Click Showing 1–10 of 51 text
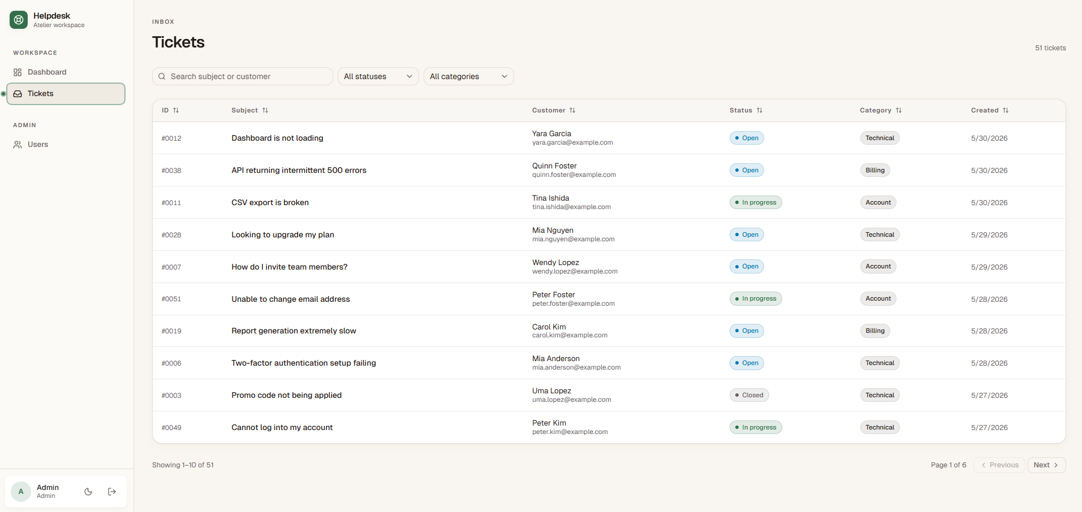1082x512 pixels. click(x=183, y=465)
